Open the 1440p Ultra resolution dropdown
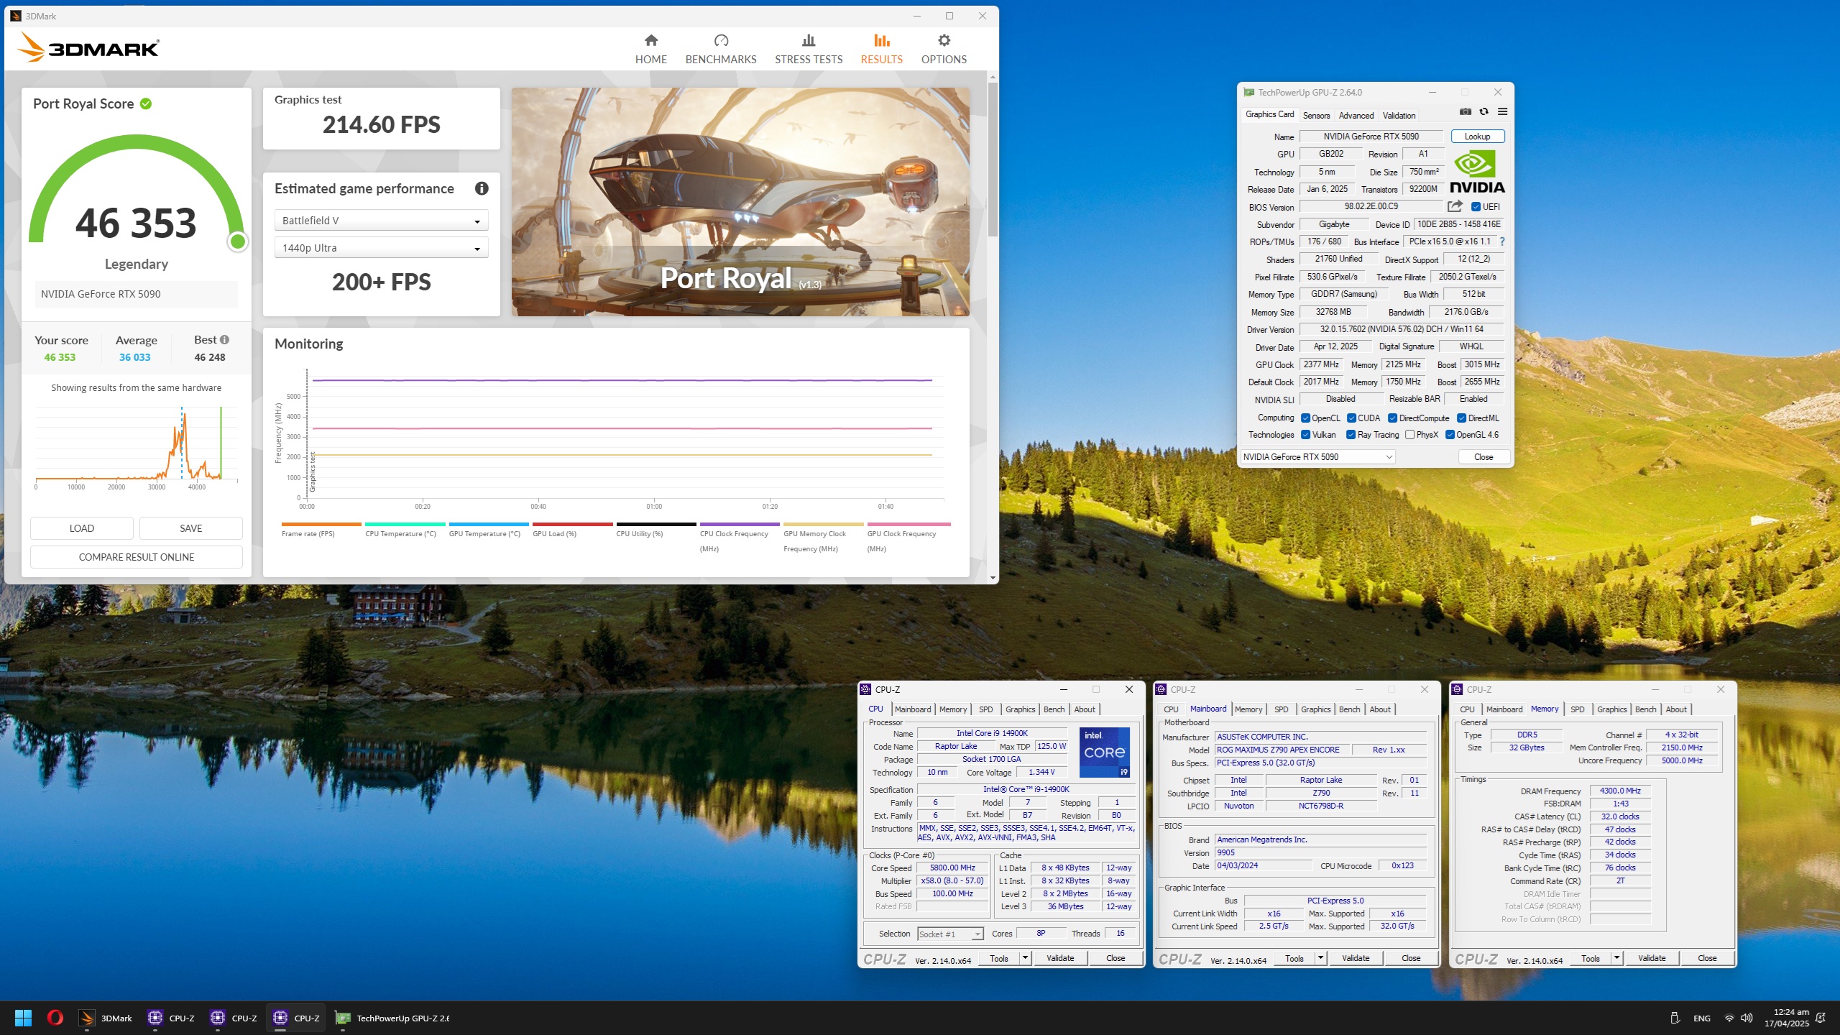 381,248
